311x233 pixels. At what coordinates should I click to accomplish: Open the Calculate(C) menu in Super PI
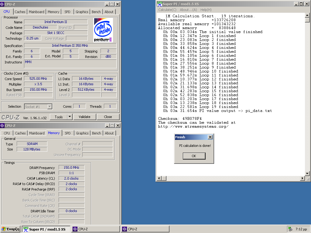point(167,10)
